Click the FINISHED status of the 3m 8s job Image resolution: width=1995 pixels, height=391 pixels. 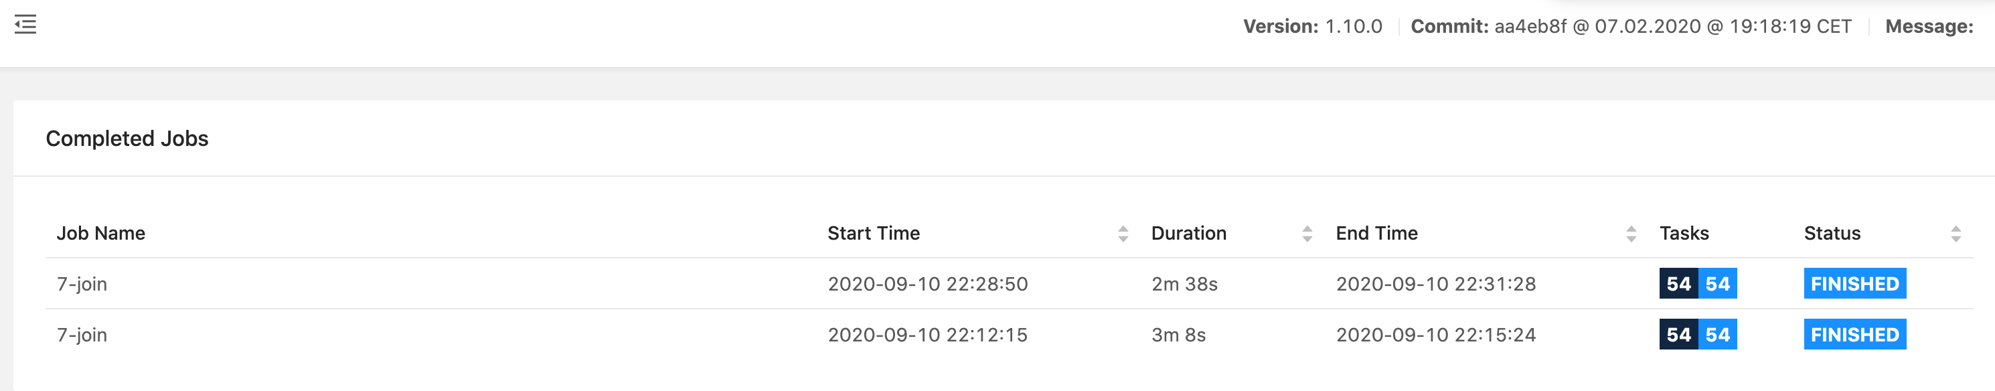[1854, 335]
